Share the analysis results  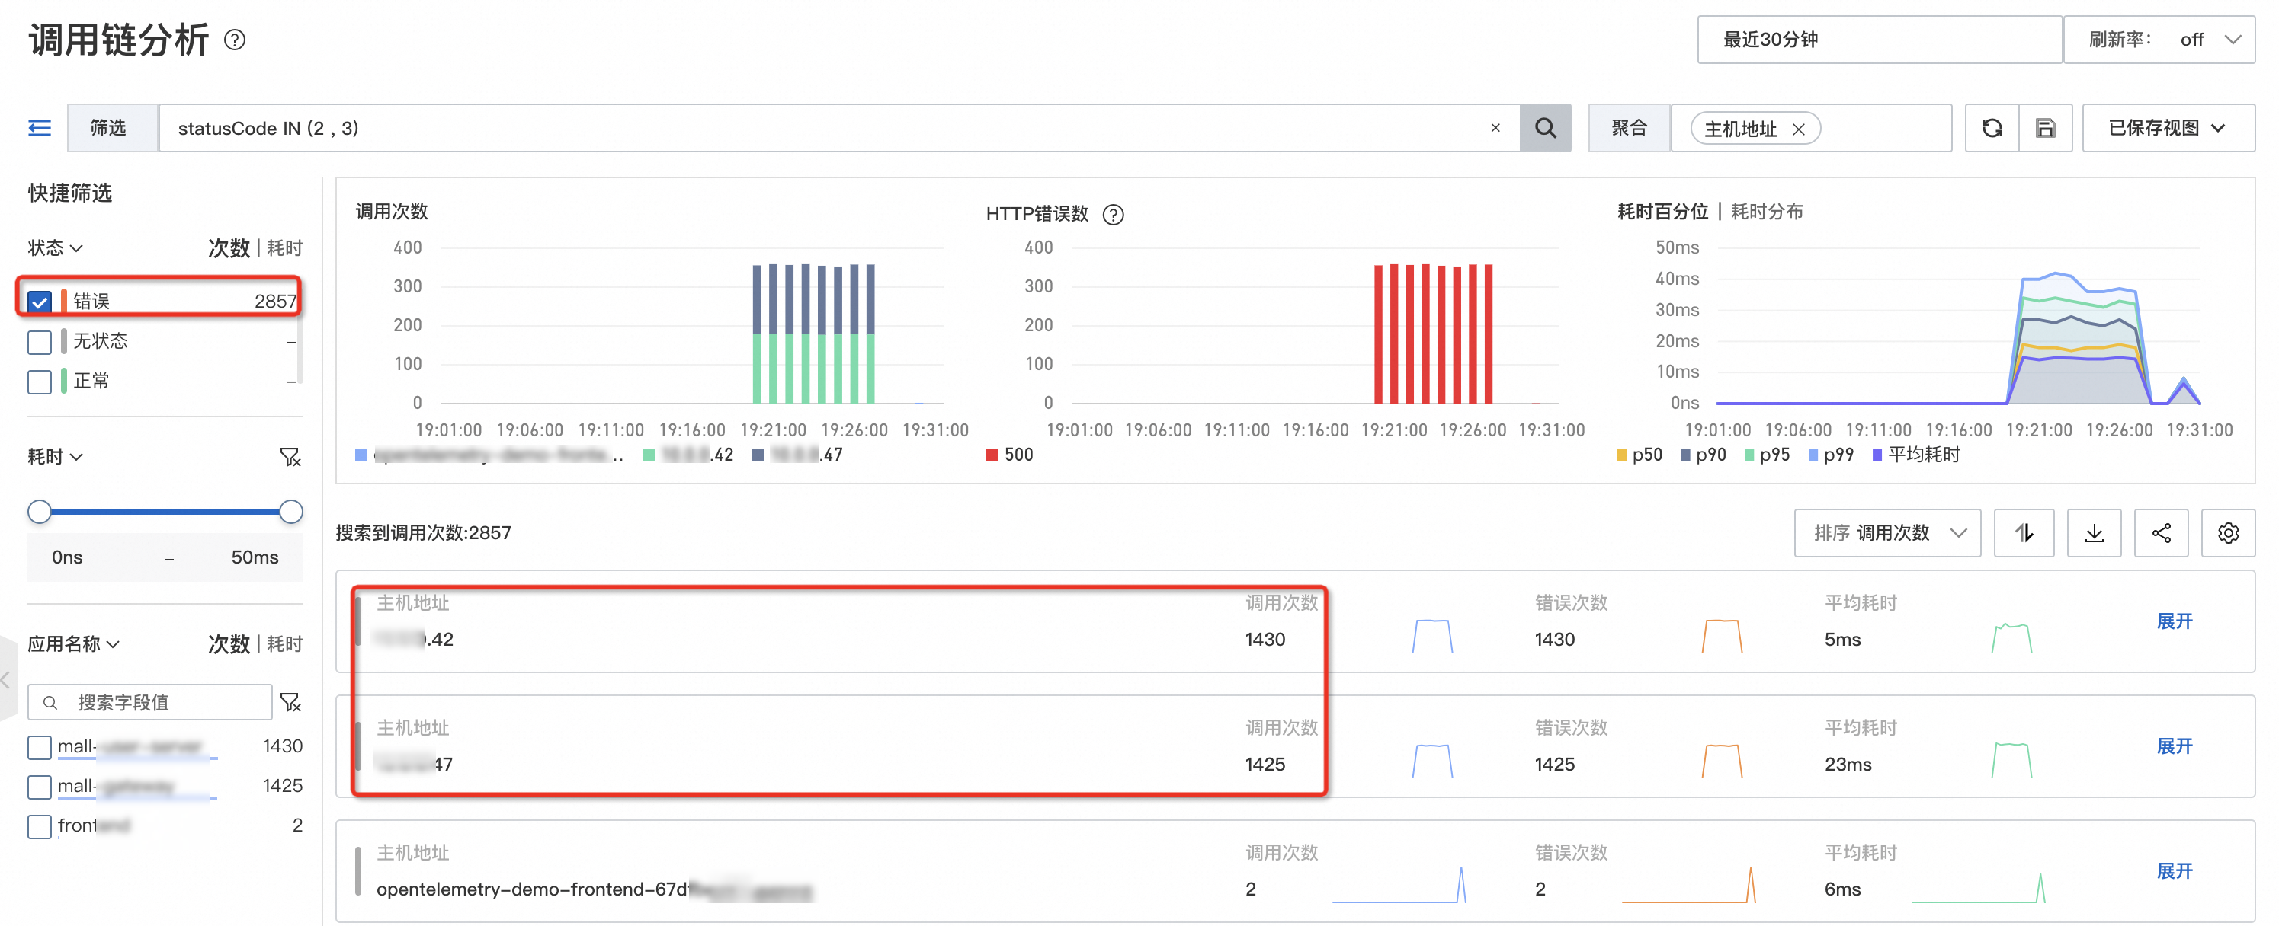click(2162, 533)
